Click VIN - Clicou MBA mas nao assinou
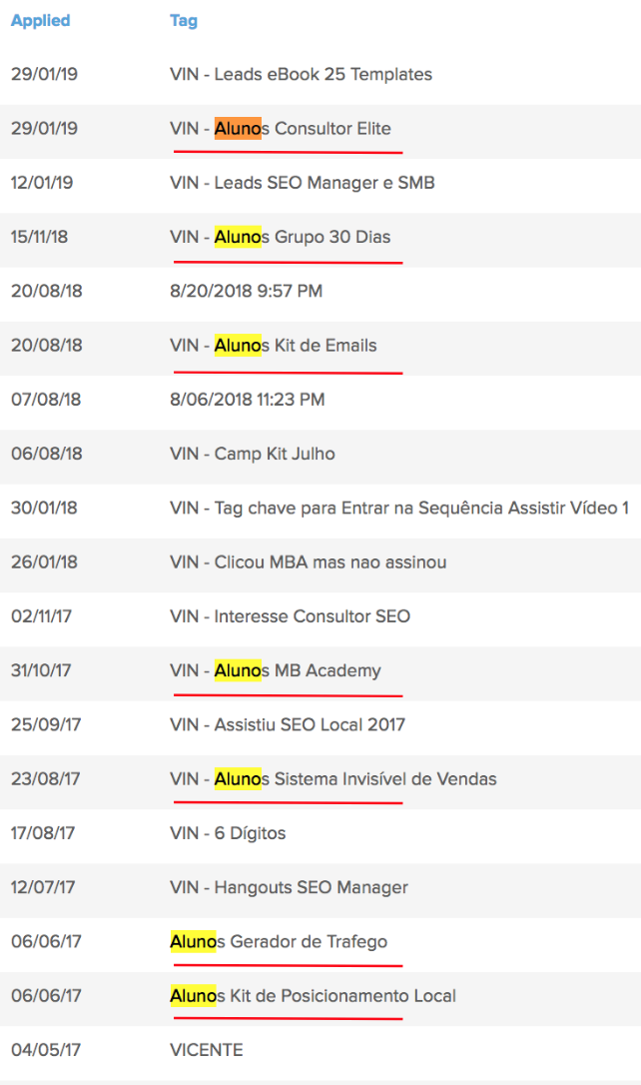The width and height of the screenshot is (641, 1085). point(309,562)
